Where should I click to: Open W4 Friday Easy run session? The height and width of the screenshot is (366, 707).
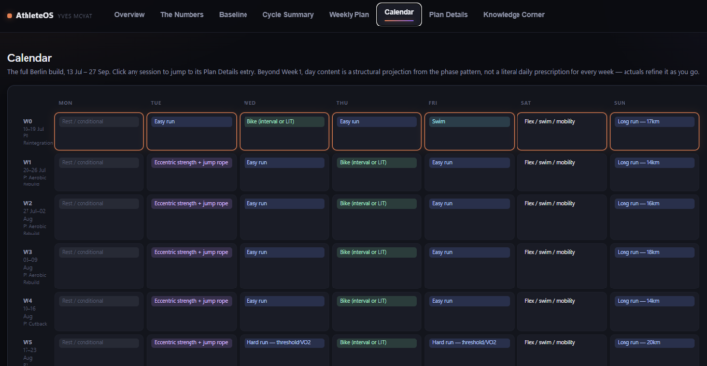(x=469, y=301)
